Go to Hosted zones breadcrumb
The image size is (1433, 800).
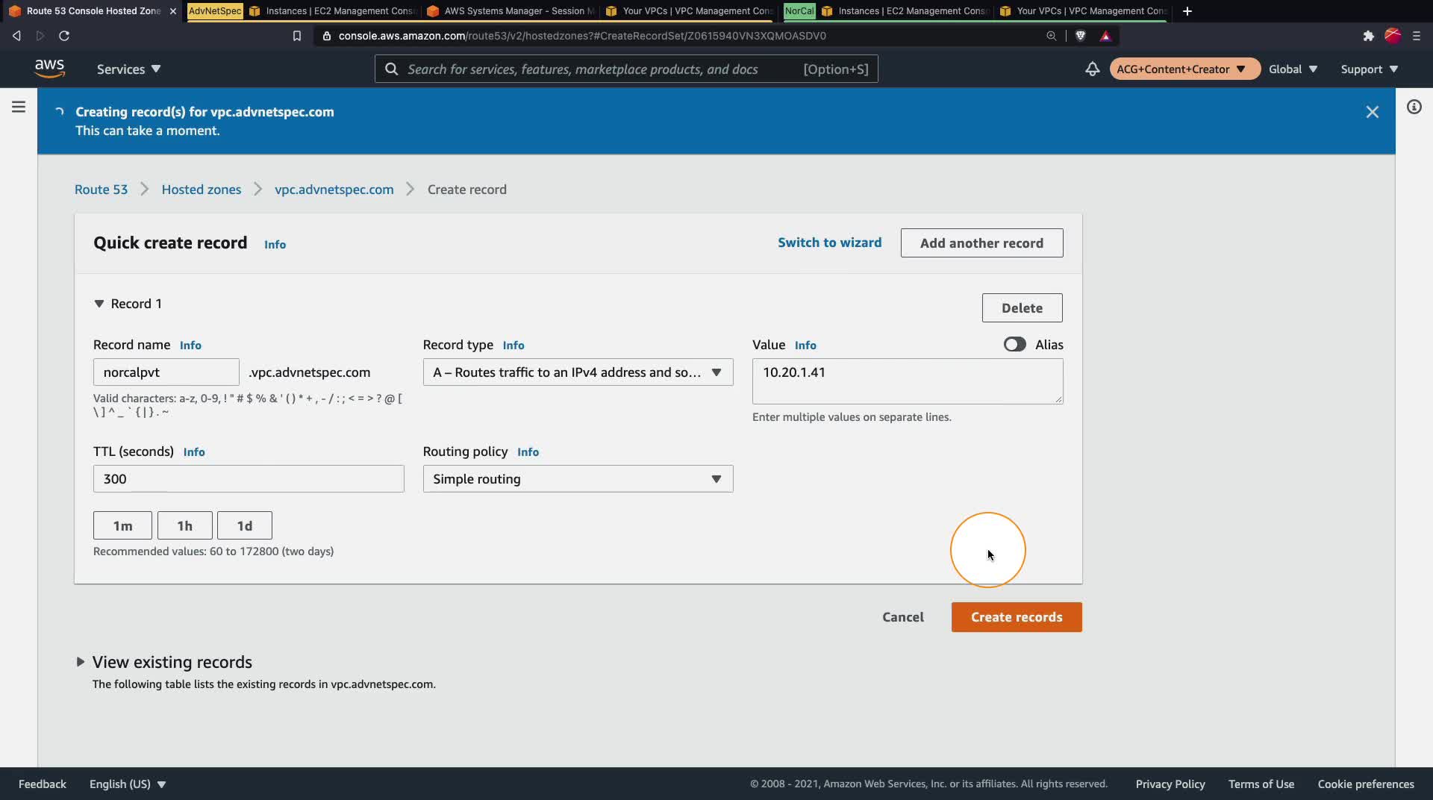click(x=202, y=190)
